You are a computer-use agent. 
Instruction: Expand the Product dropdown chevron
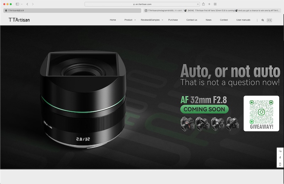[135, 20]
